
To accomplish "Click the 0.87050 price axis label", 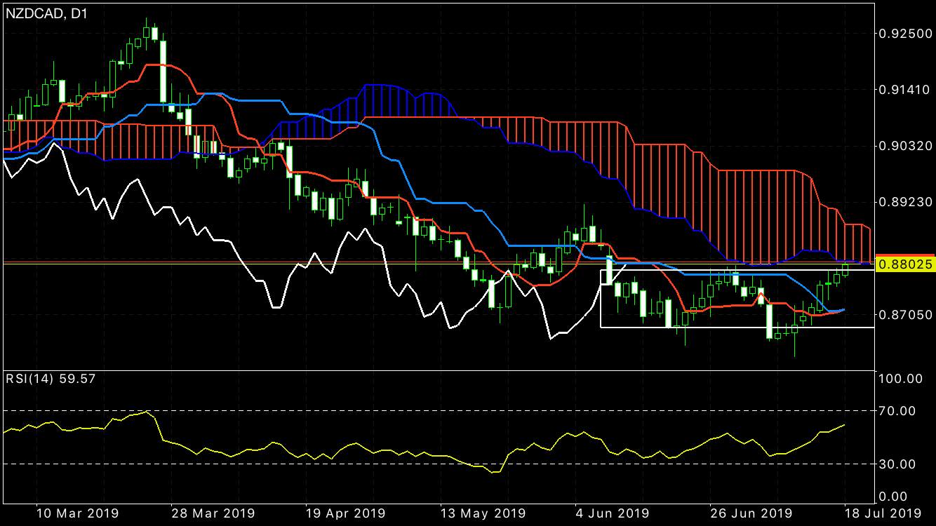I will [906, 313].
